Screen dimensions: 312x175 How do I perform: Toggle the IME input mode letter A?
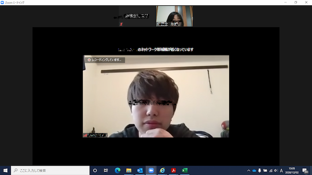click(281, 171)
